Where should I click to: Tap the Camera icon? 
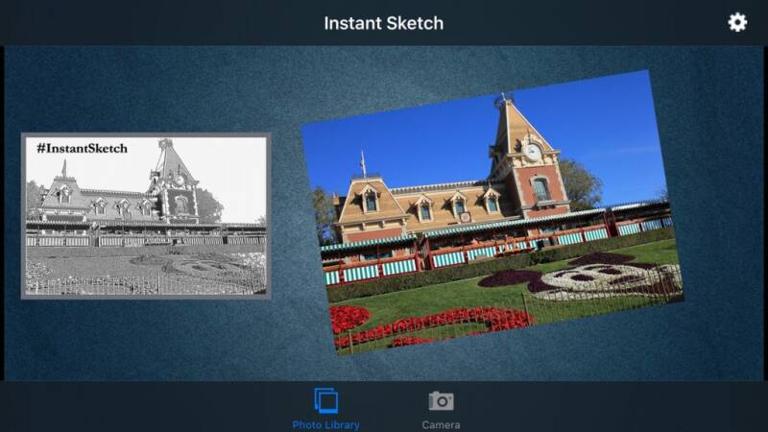point(441,401)
